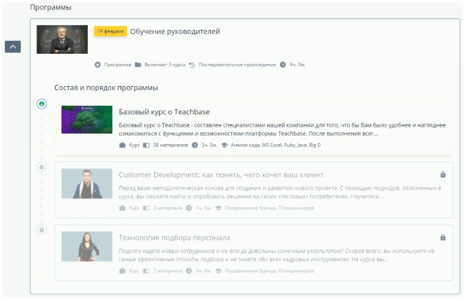Click the Базовый курс description paragraph

[x=282, y=129]
